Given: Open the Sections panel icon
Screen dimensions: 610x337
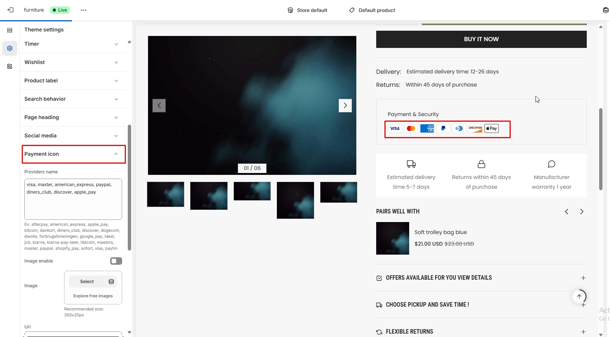Looking at the screenshot, I should point(10,30).
